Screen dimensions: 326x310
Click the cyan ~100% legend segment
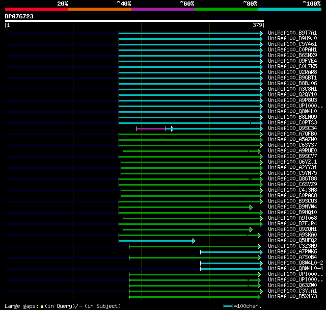point(289,9)
